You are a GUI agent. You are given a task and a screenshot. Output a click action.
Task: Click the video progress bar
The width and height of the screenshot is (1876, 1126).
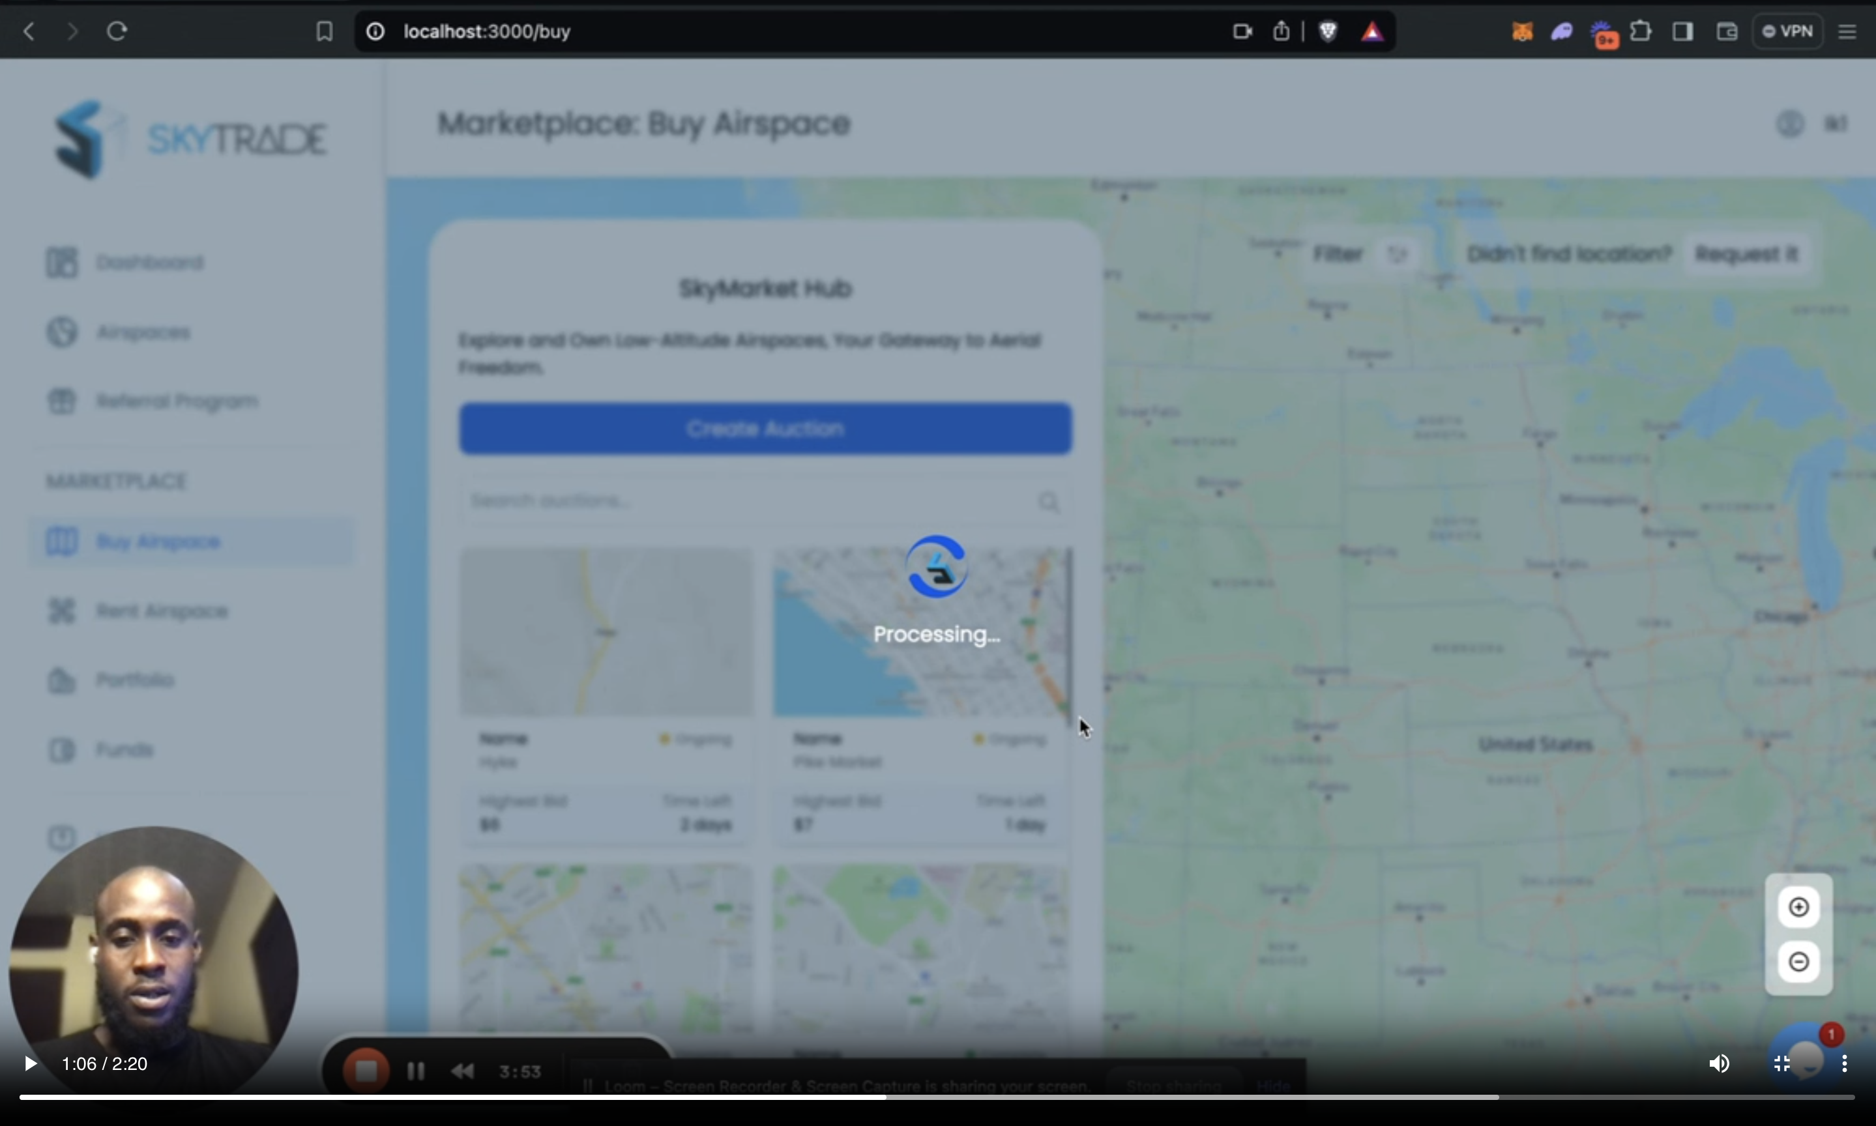click(x=937, y=1097)
